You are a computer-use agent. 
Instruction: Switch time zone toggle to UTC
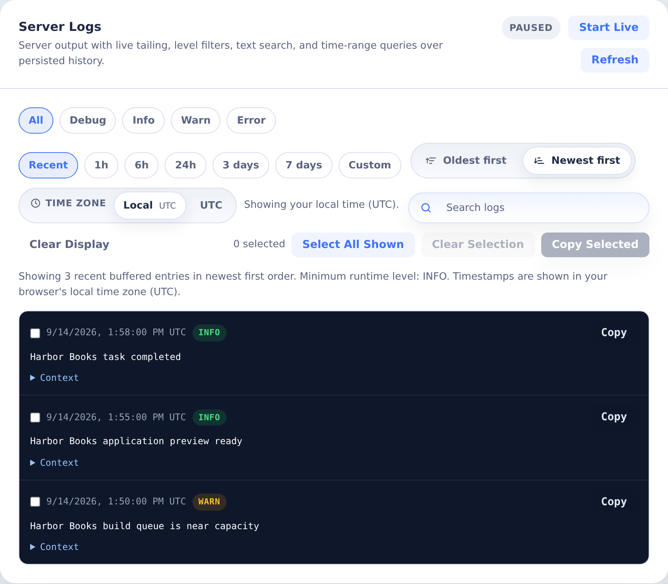point(211,205)
